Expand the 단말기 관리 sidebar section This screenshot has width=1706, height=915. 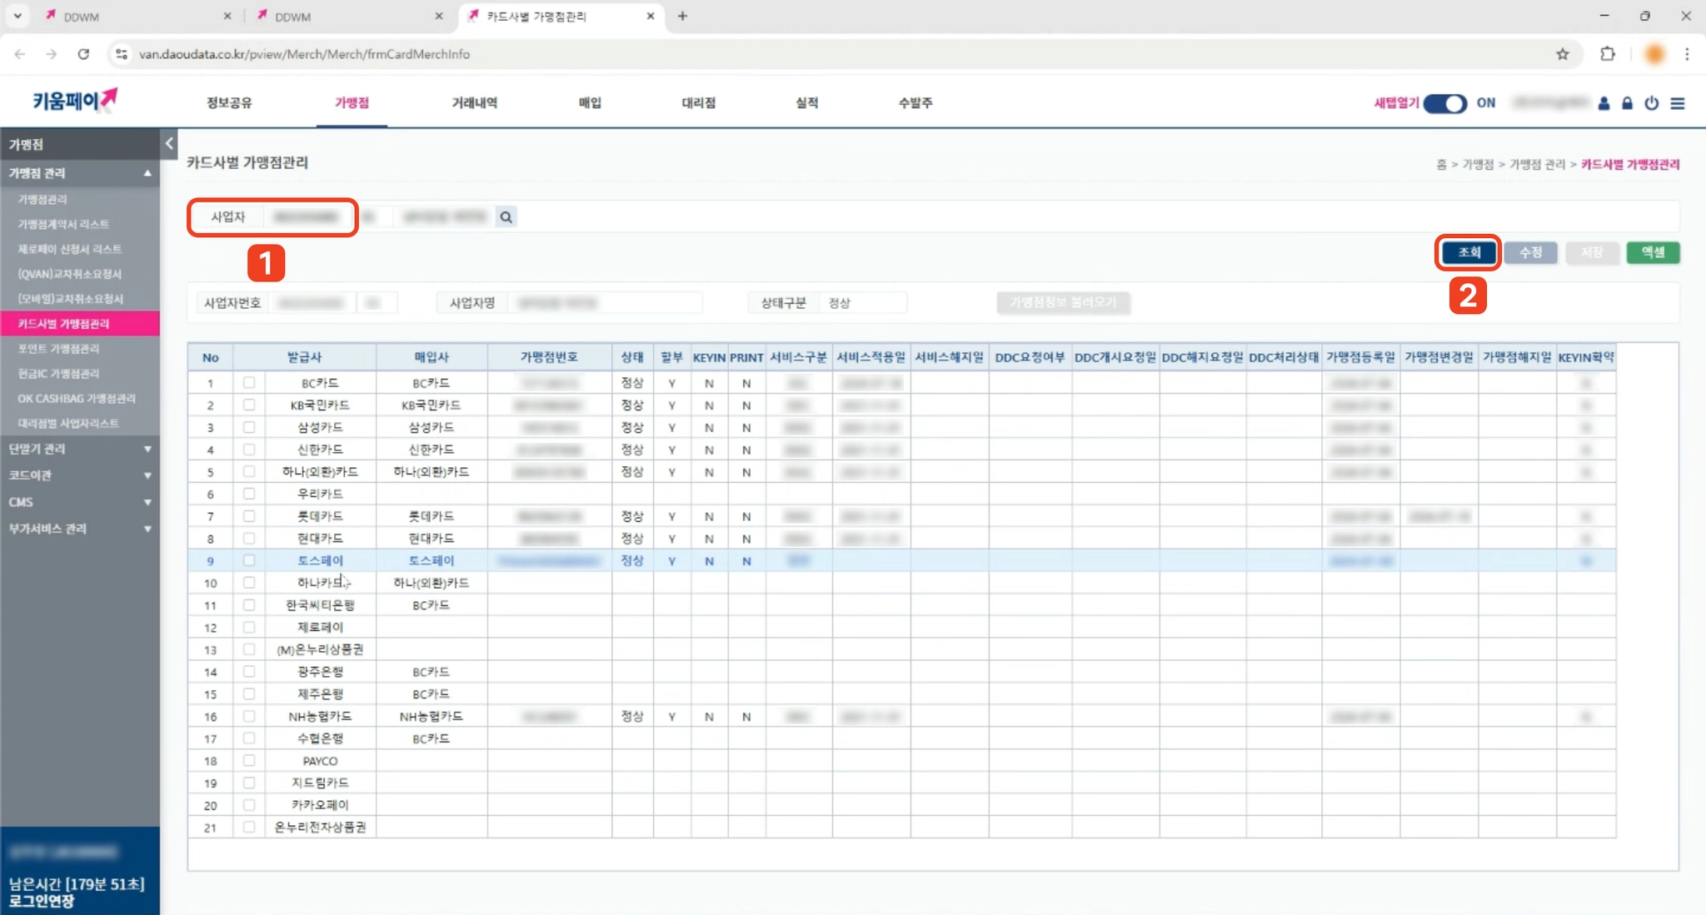coord(79,449)
